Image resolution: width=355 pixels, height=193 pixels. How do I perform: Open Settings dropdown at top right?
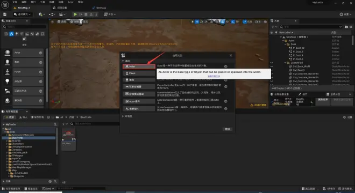coord(345,14)
